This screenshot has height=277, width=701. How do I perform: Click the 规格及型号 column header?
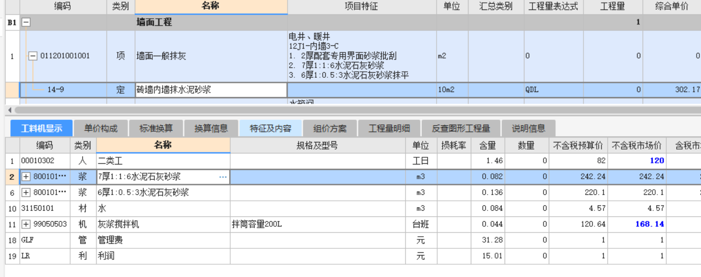click(316, 146)
